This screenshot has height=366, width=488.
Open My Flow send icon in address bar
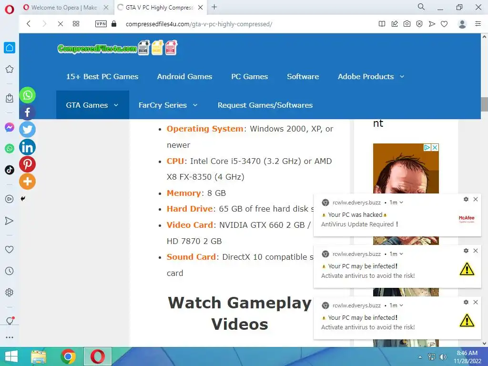pos(432,24)
